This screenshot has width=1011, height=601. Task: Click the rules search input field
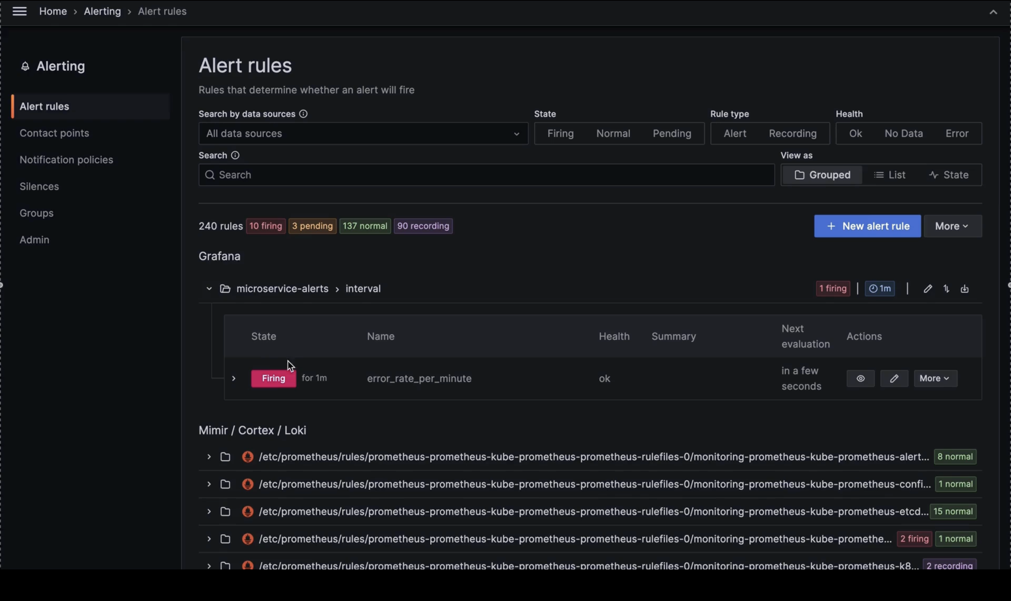[486, 174]
